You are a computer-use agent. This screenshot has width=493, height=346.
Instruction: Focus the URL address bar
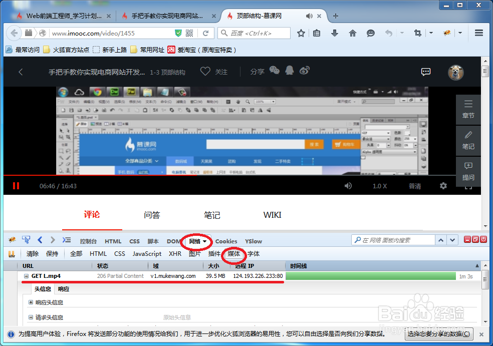pos(112,34)
